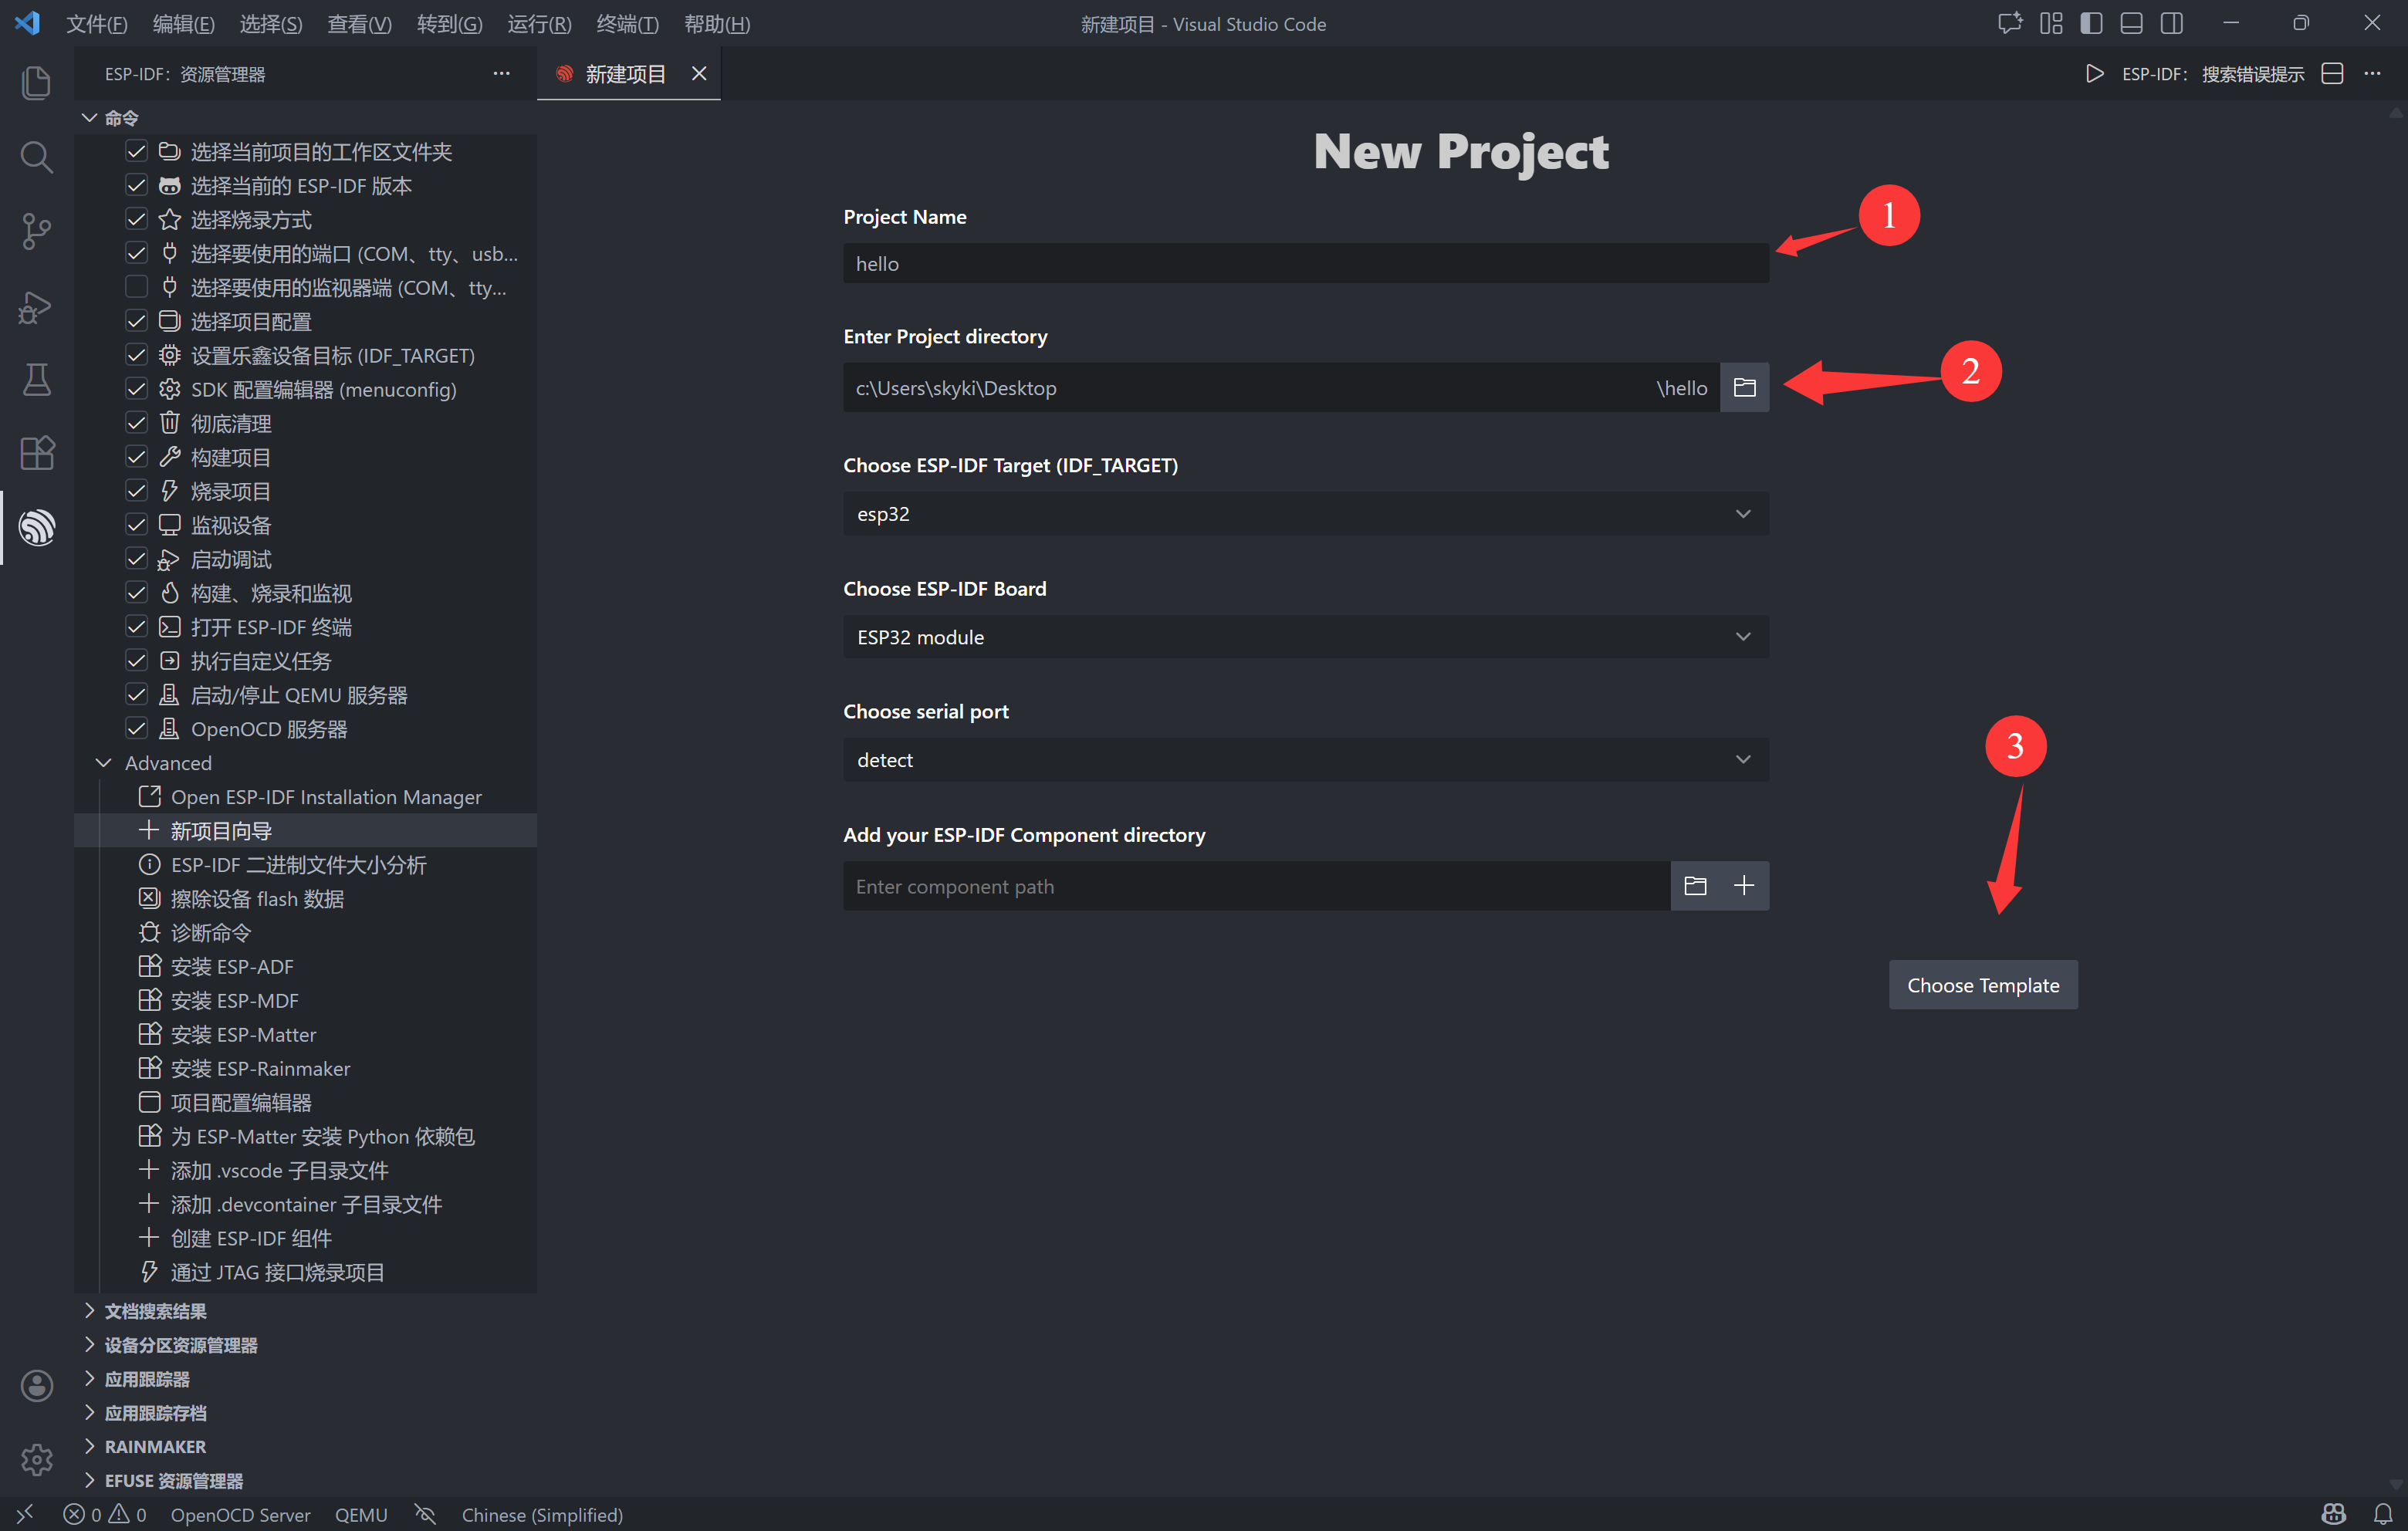The width and height of the screenshot is (2408, 1531).
Task: Toggle checkbox for 选择项目配置
Action: [136, 321]
